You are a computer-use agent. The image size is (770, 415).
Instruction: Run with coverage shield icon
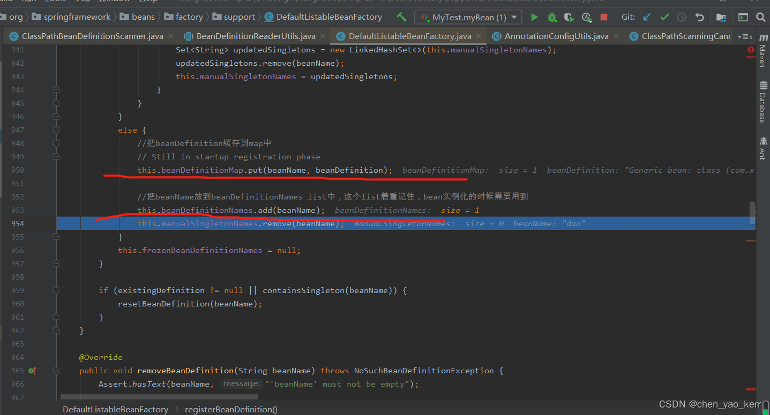click(x=569, y=17)
